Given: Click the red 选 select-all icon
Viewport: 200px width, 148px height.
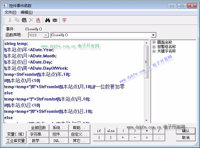Looking at the screenshot, I should click(x=38, y=20).
